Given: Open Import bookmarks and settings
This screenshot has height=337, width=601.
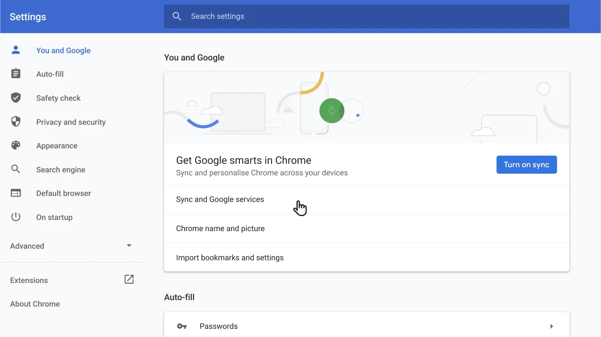Looking at the screenshot, I should click(x=230, y=257).
